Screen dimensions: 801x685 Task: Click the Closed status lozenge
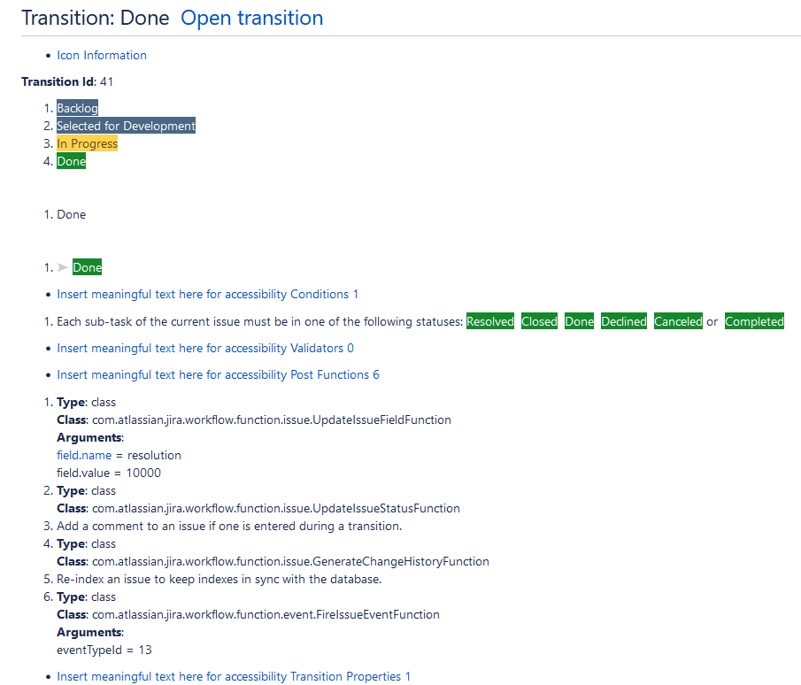[539, 321]
